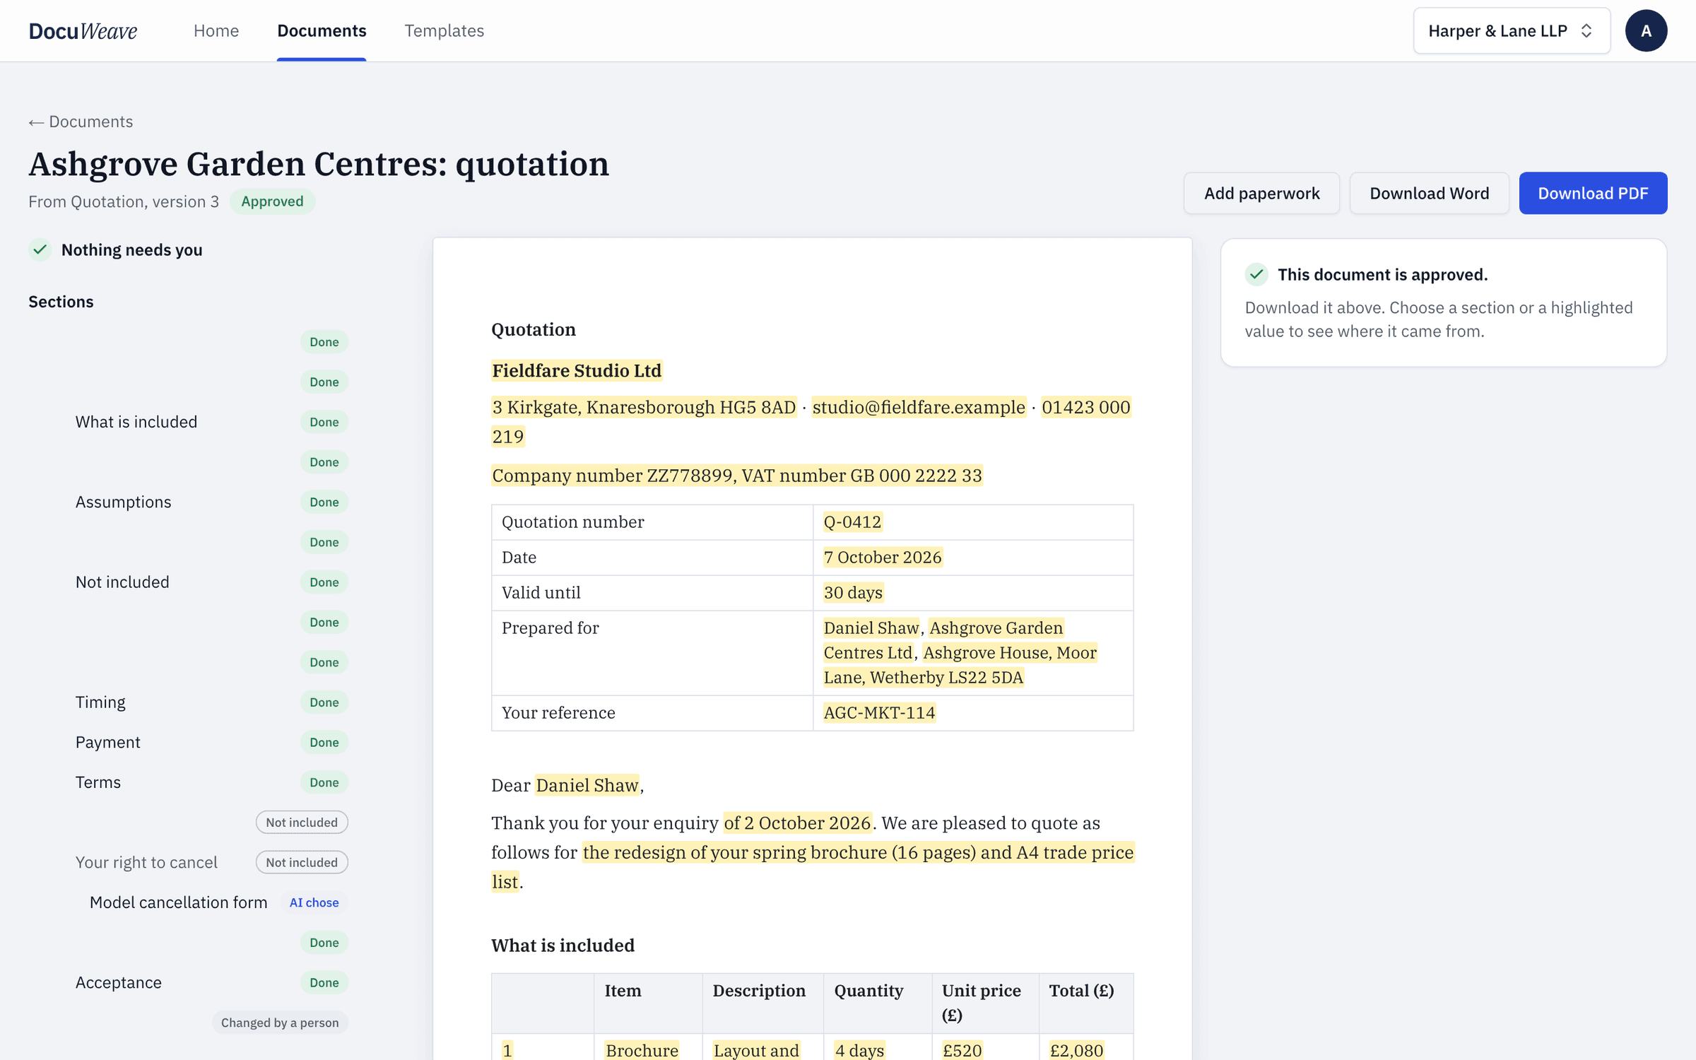Click the highlighted 3 Kirkgate, Knaresborough address
Viewport: 1696px width, 1060px height.
pyautogui.click(x=644, y=407)
